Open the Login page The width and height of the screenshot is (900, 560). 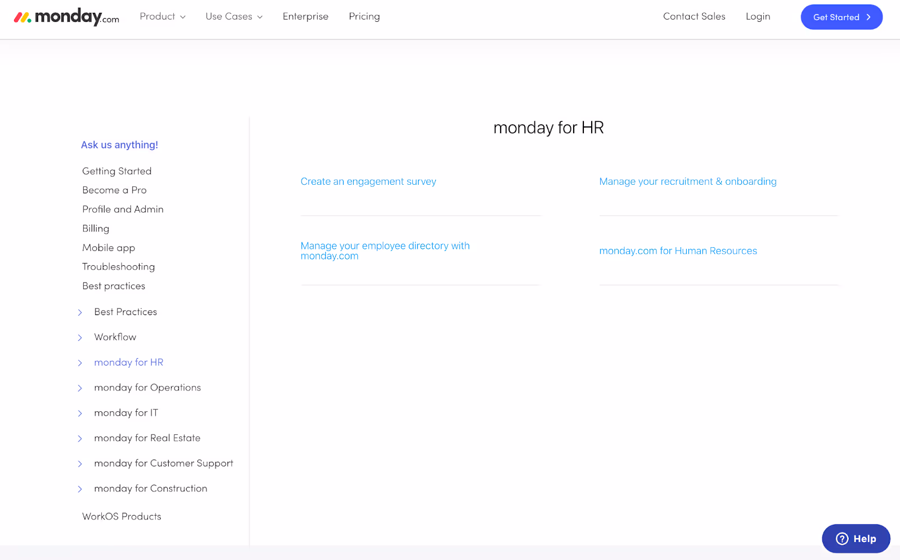(758, 16)
